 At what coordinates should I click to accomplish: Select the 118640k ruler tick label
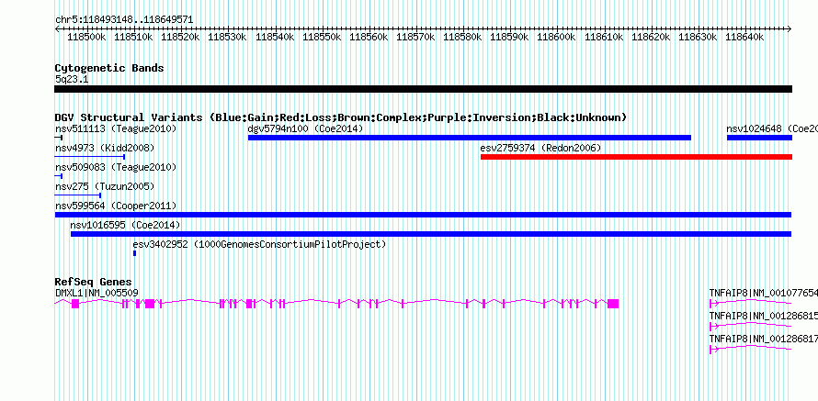coord(744,37)
